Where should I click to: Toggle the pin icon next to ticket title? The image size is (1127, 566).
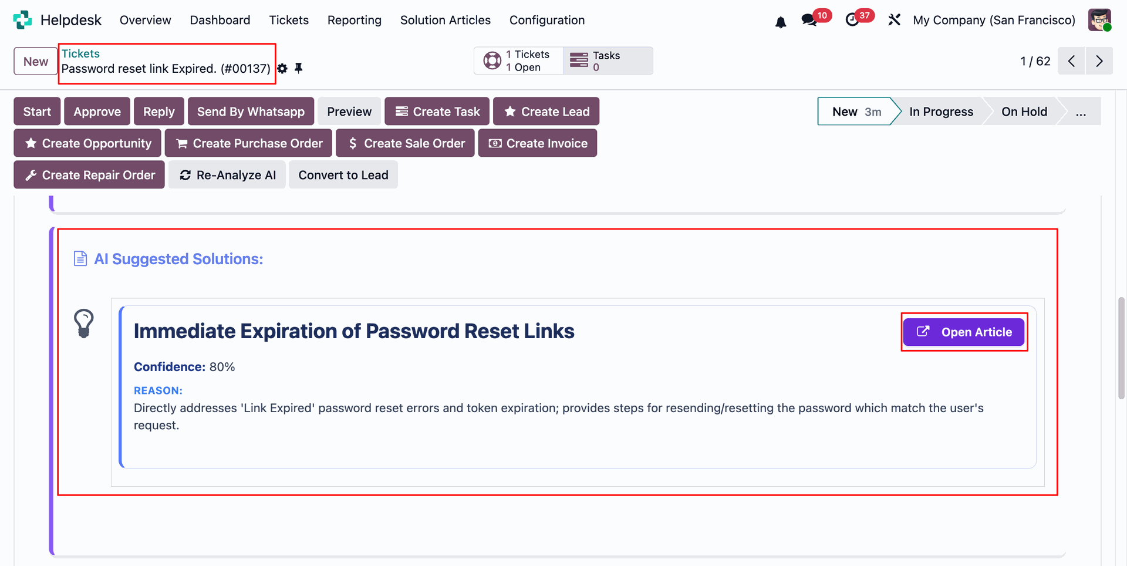(x=299, y=68)
